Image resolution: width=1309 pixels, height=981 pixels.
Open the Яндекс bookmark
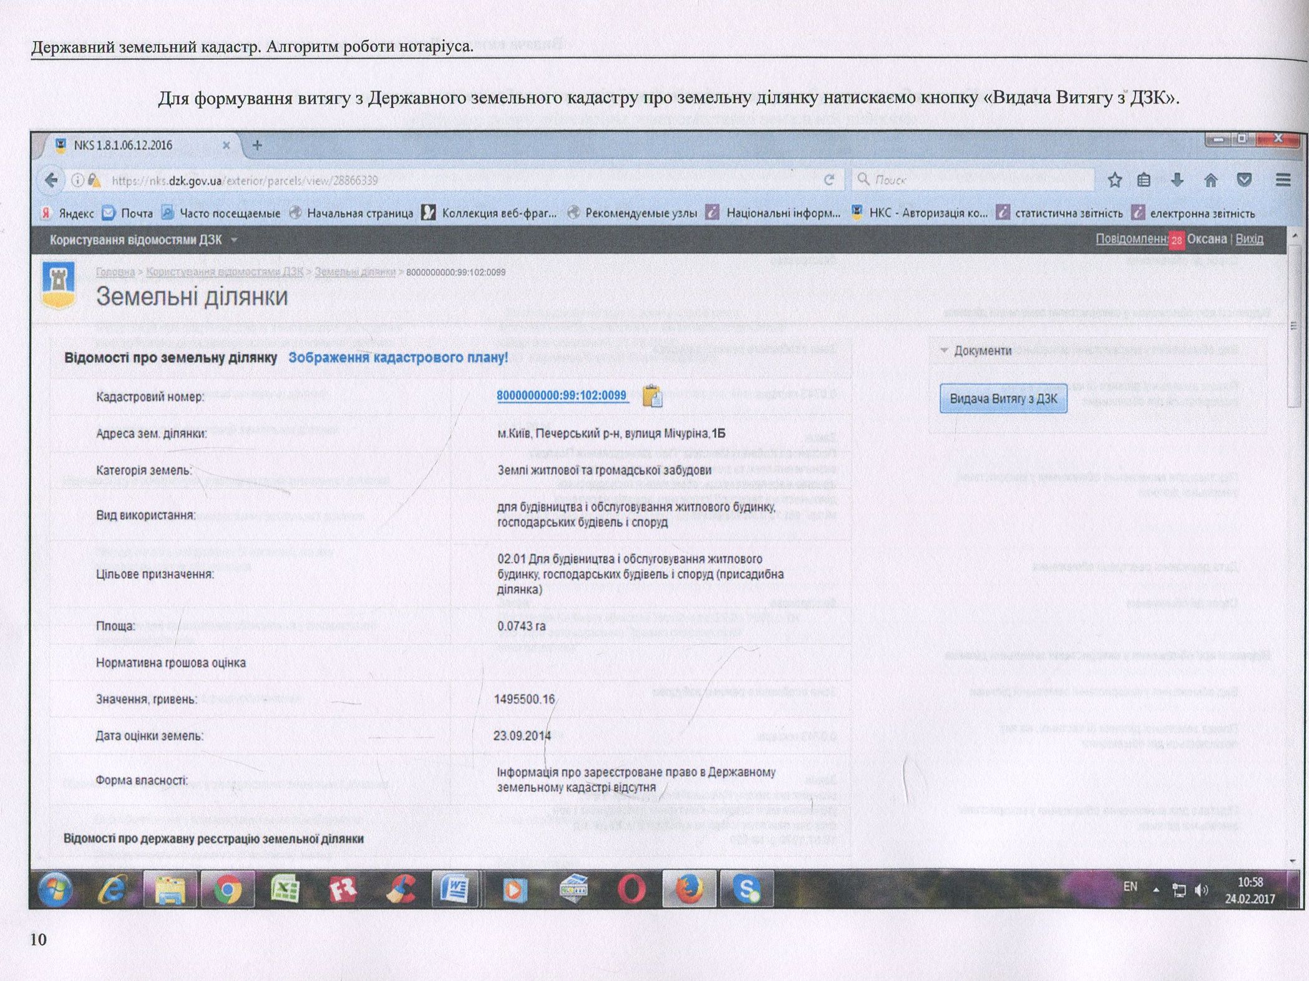[x=67, y=213]
